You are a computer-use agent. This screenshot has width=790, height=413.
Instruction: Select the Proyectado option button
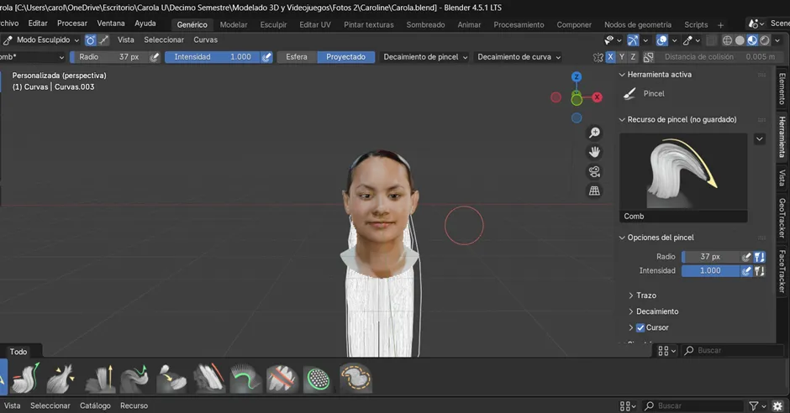click(x=345, y=56)
